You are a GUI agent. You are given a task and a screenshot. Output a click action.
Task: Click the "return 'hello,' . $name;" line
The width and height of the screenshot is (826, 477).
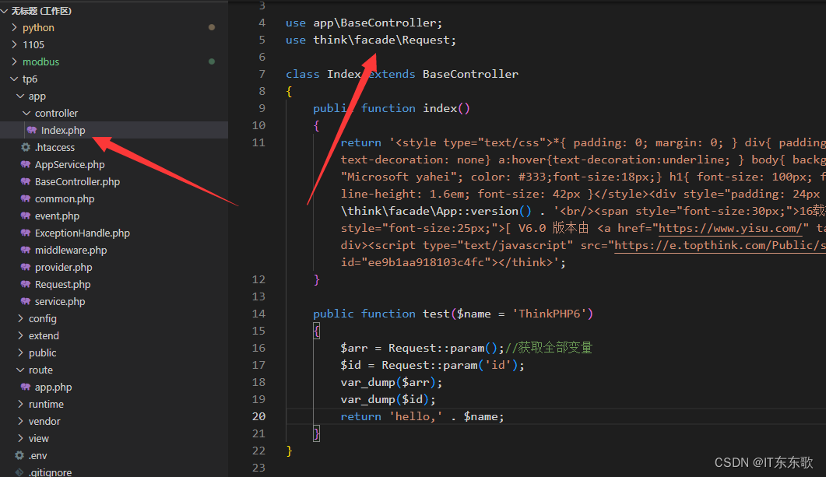422,416
